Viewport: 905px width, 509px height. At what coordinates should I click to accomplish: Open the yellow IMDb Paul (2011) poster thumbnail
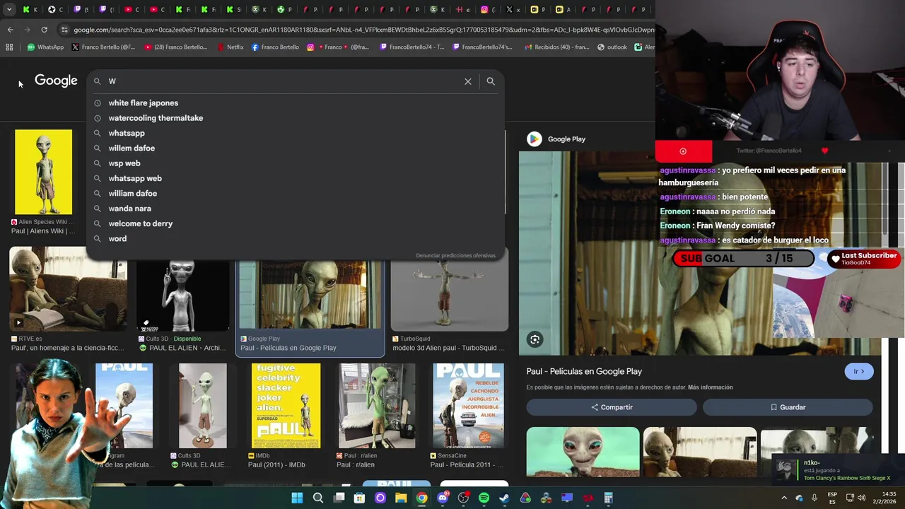(x=286, y=406)
